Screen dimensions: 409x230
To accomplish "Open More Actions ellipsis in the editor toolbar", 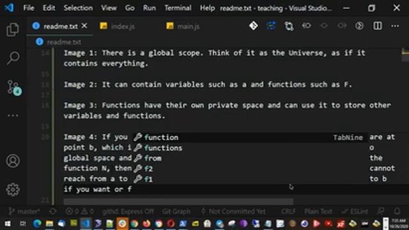I will (x=395, y=26).
